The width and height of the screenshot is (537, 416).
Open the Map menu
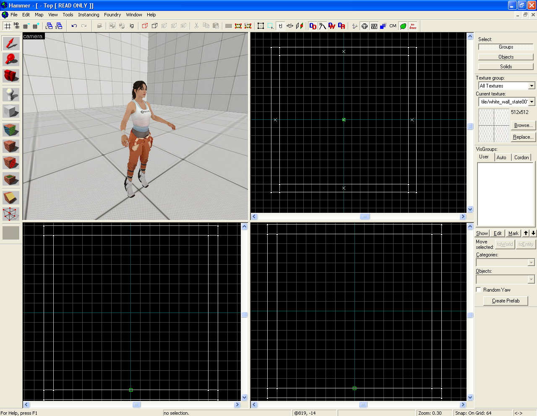[39, 15]
